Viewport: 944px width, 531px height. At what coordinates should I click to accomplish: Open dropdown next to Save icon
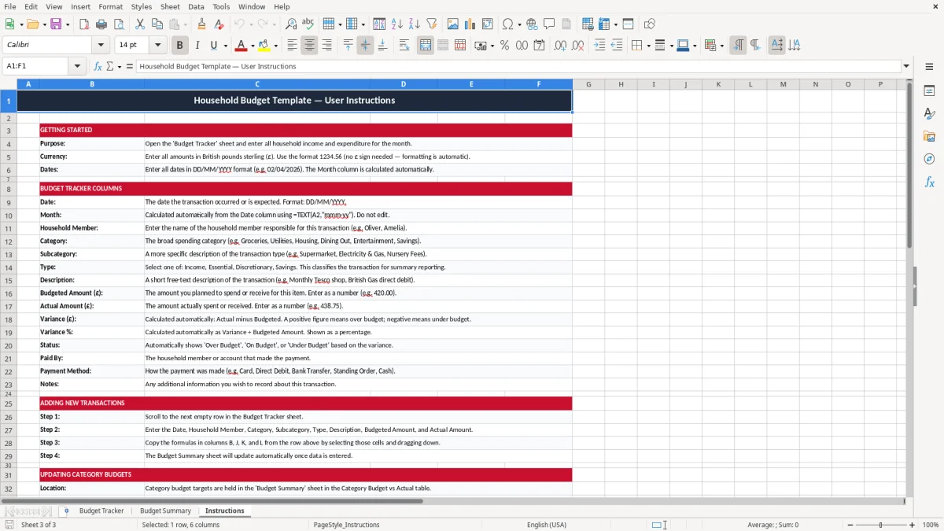point(67,24)
